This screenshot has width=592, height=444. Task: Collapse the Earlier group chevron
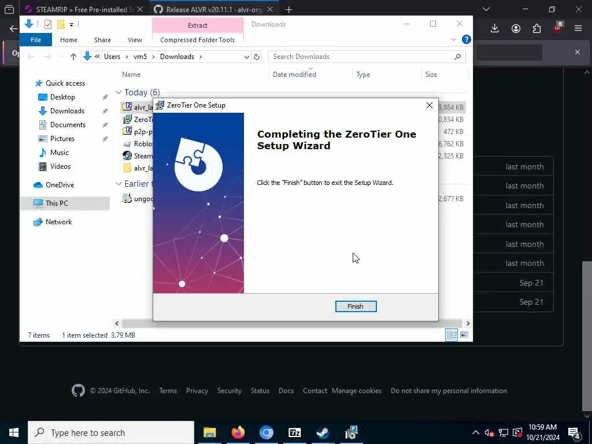pyautogui.click(x=119, y=183)
